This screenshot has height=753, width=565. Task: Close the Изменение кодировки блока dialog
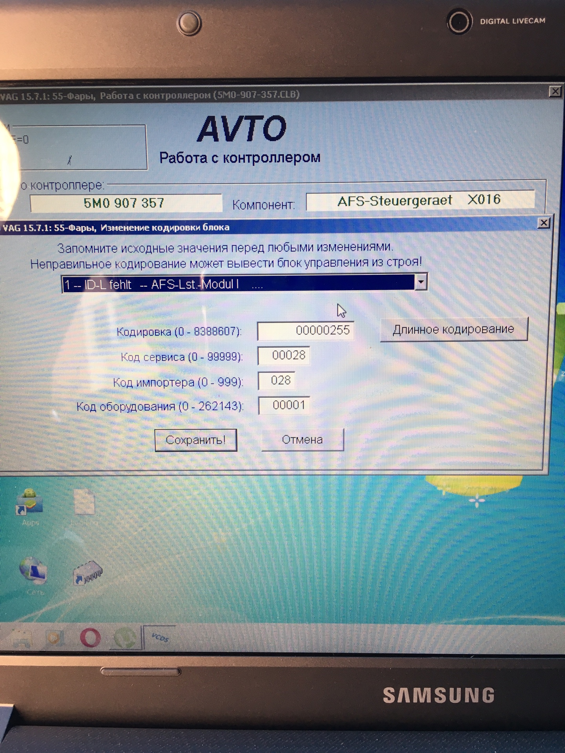tap(543, 223)
